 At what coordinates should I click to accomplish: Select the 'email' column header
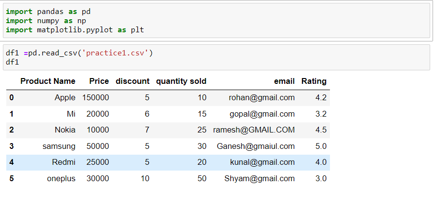(285, 81)
